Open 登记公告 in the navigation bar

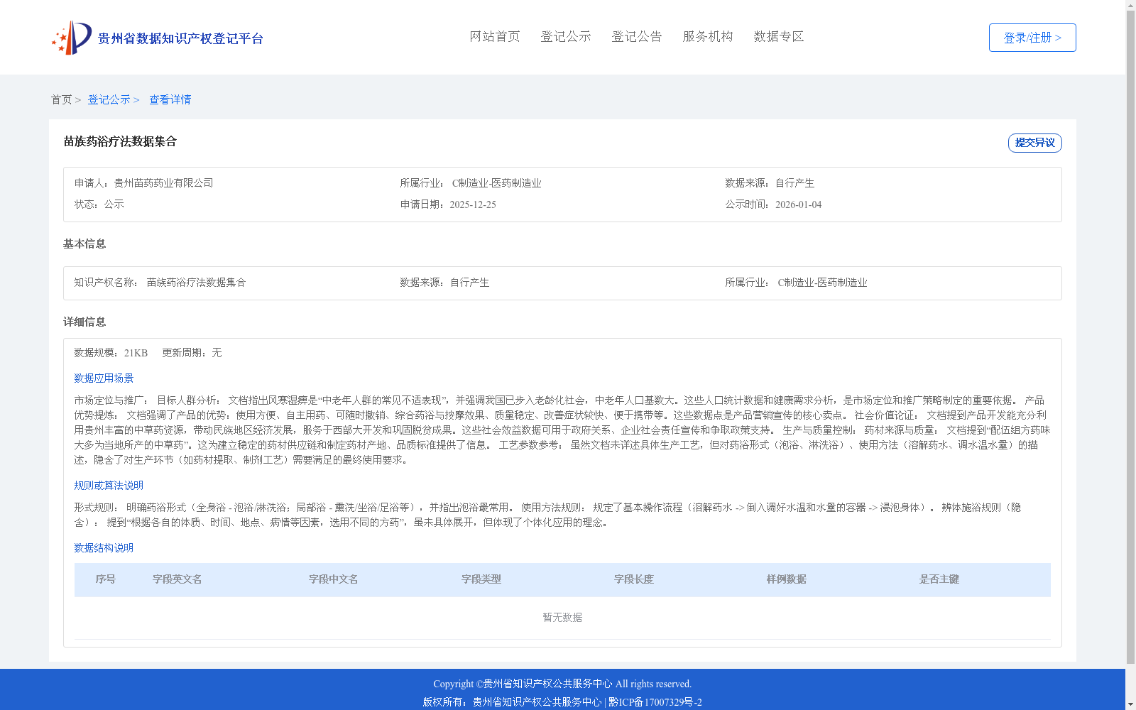637,36
